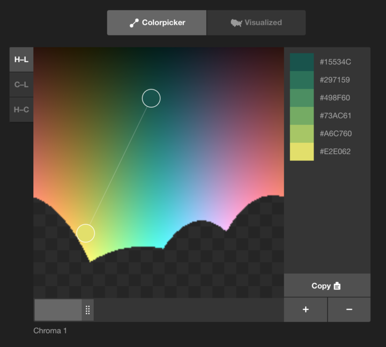The height and width of the screenshot is (347, 386).
Task: Click the Chroma 1 label
Action: pos(50,331)
